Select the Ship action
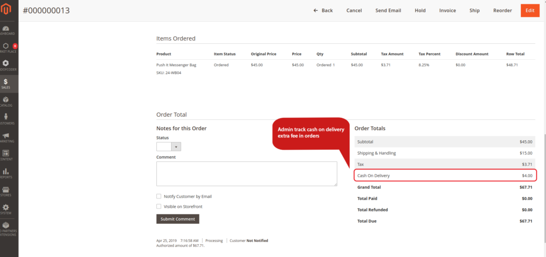Viewport: 546px width, 257px height. pyautogui.click(x=475, y=11)
